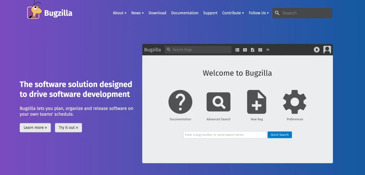The width and height of the screenshot is (365, 175).
Task: Click the Advanced Search label
Action: click(219, 119)
